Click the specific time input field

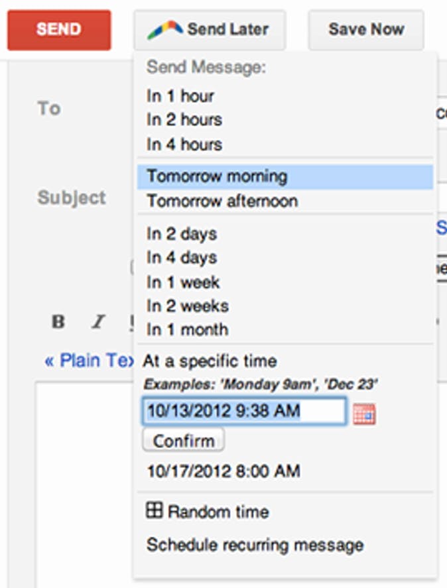(243, 411)
